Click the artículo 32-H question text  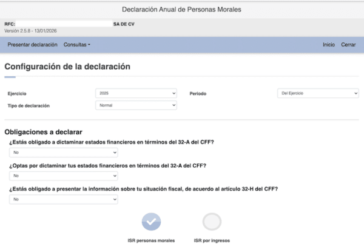tap(143, 189)
